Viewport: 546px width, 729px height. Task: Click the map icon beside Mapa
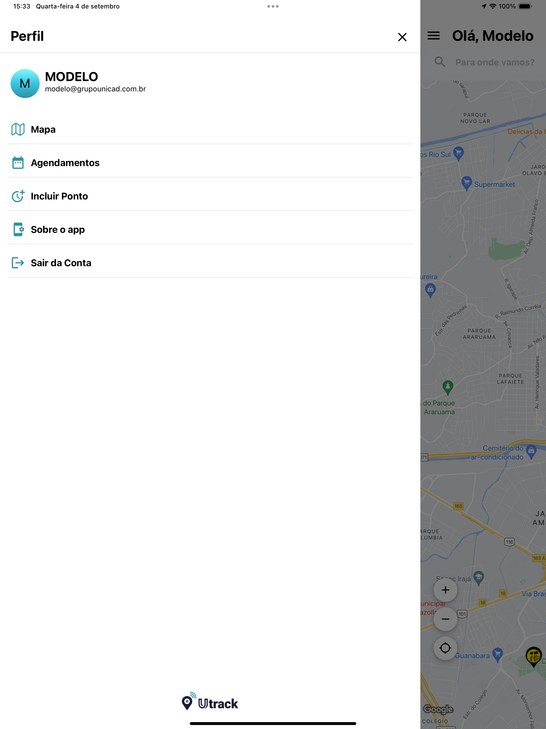[18, 130]
